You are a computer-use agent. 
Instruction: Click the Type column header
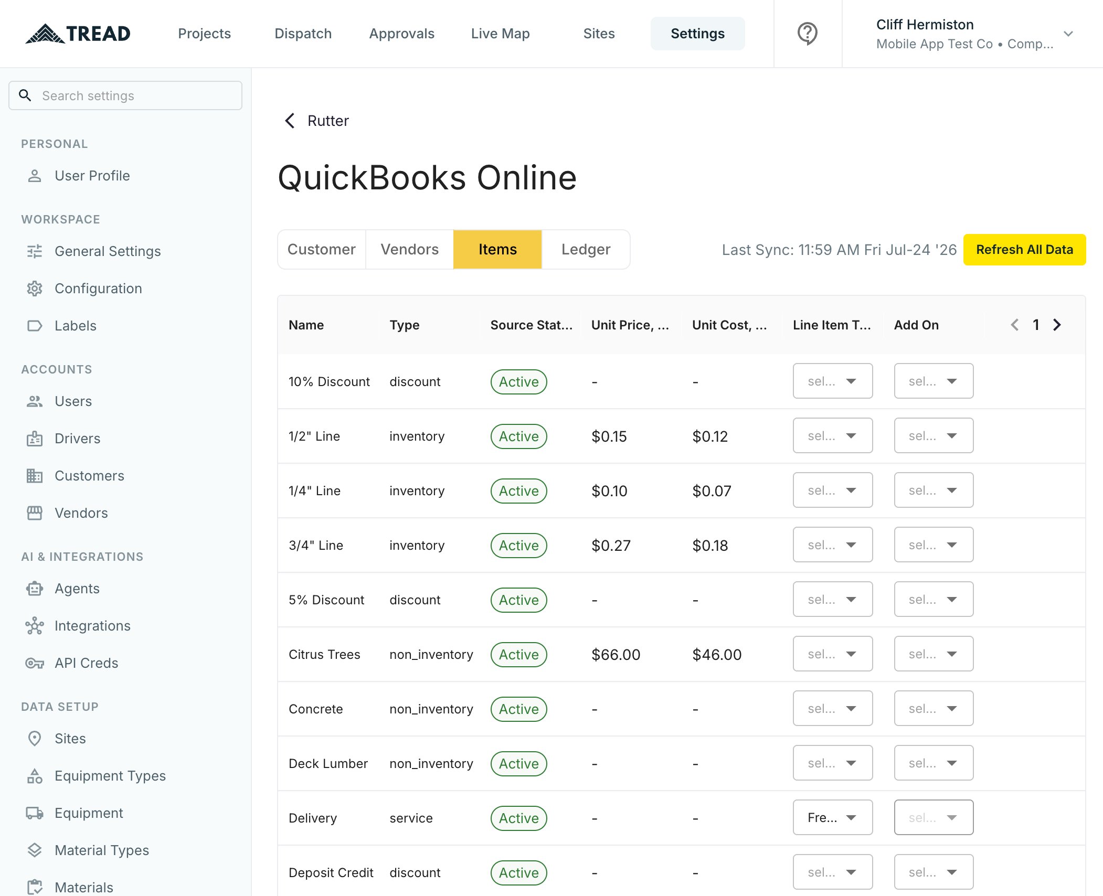[405, 325]
